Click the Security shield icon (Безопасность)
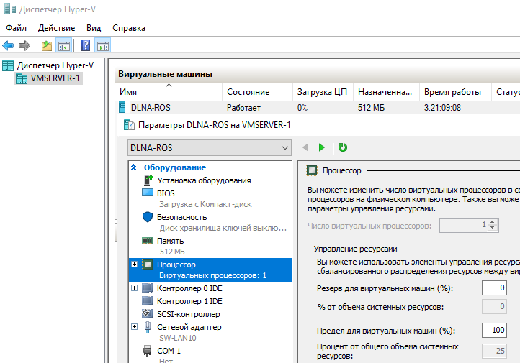Image resolution: width=520 pixels, height=363 pixels. pos(148,217)
